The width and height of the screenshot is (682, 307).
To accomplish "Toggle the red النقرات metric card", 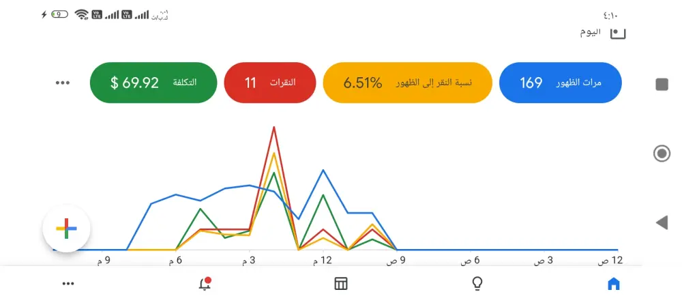I will coord(270,83).
